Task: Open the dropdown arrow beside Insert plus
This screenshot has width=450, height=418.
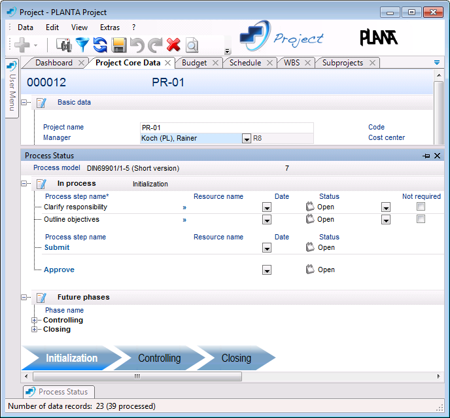Action: (35, 45)
